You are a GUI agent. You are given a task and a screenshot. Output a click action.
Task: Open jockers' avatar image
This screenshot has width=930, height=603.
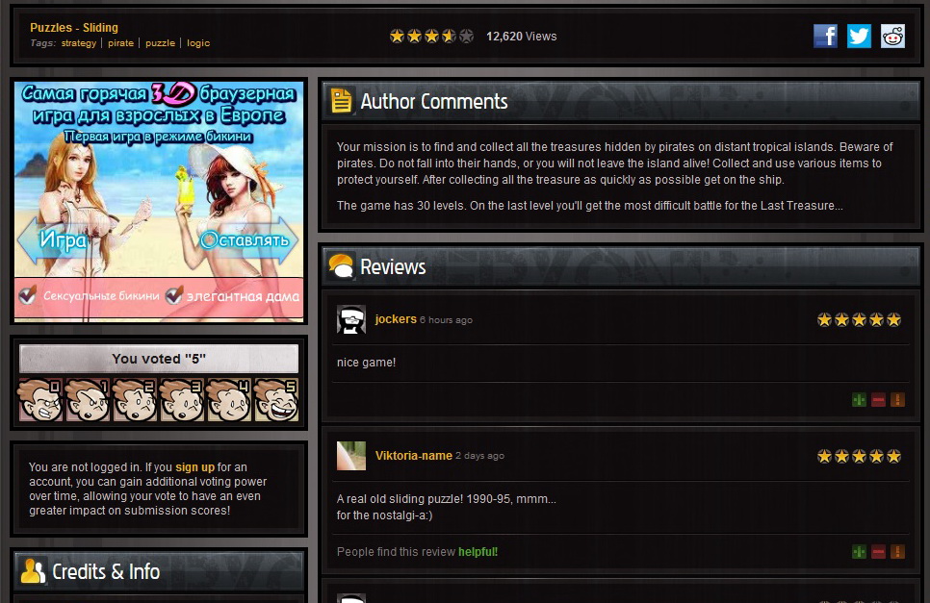coord(351,320)
